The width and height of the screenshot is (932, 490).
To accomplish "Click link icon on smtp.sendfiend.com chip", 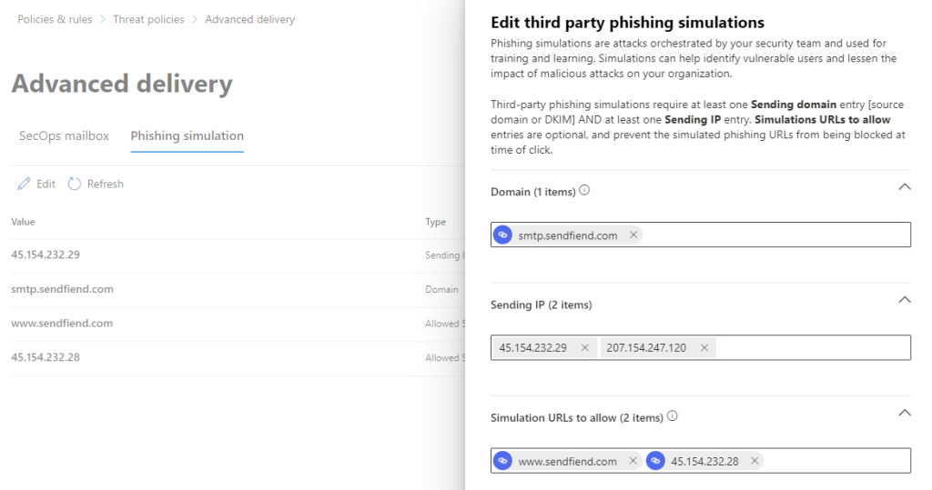I will [x=502, y=235].
